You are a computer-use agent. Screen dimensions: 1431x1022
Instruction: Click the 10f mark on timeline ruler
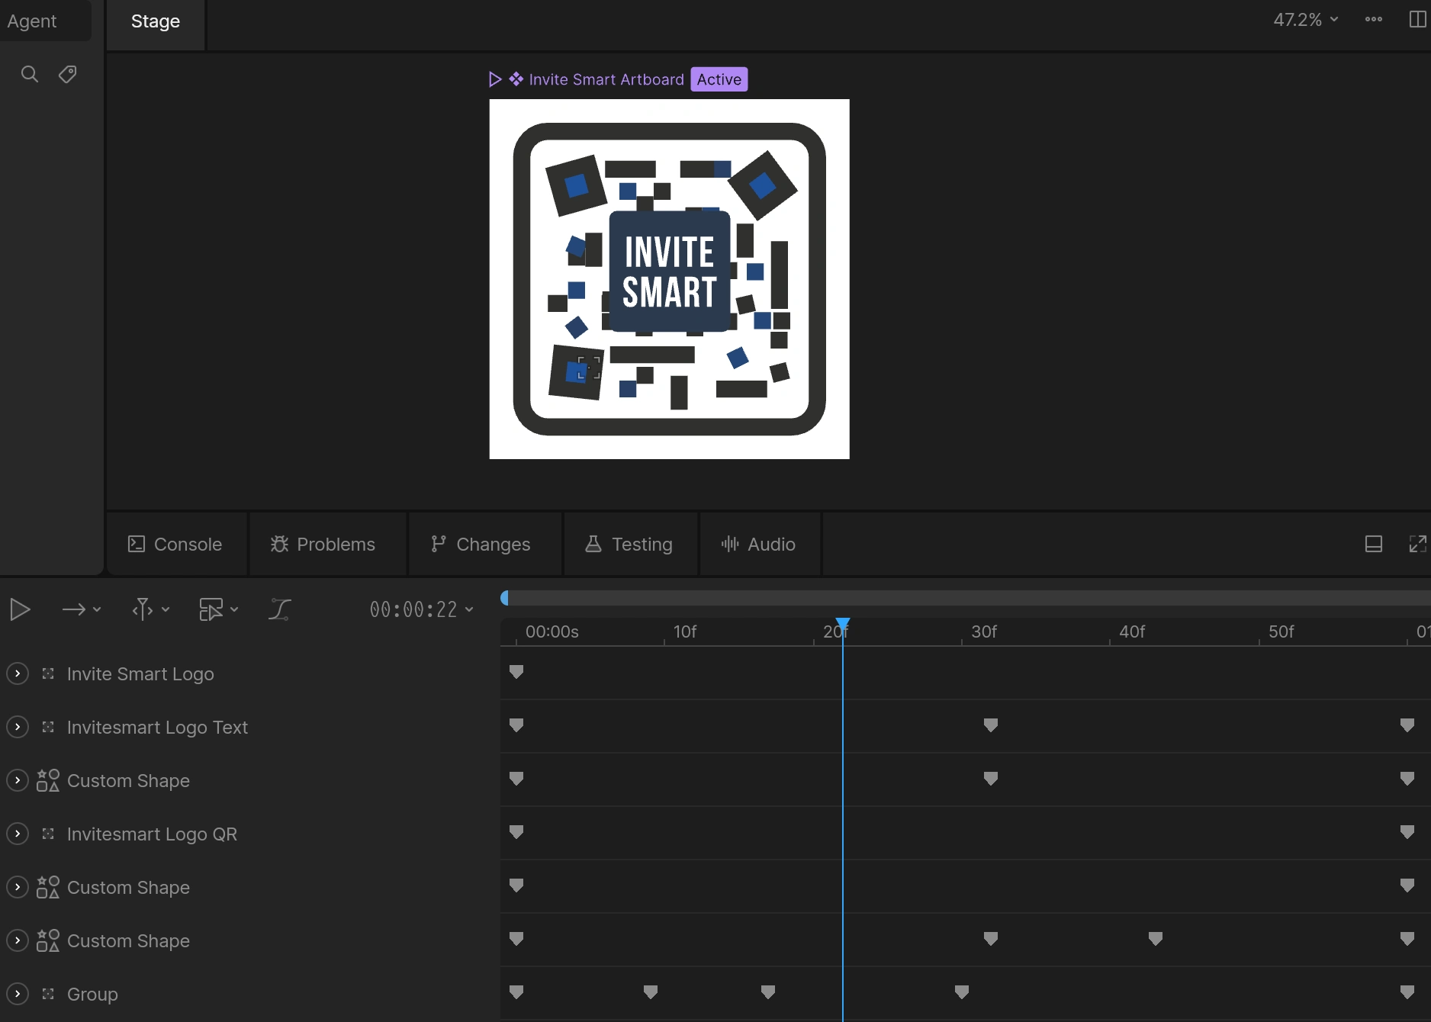tap(685, 632)
